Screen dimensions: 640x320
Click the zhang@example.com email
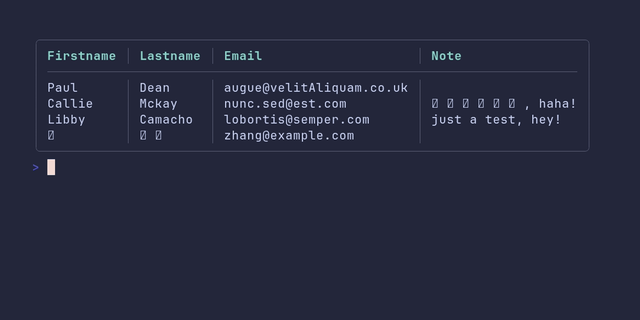coord(289,135)
